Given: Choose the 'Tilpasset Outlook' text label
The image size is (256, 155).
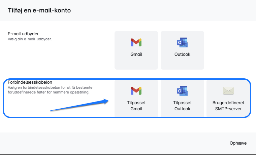Looking at the screenshot, I should click(x=182, y=106).
